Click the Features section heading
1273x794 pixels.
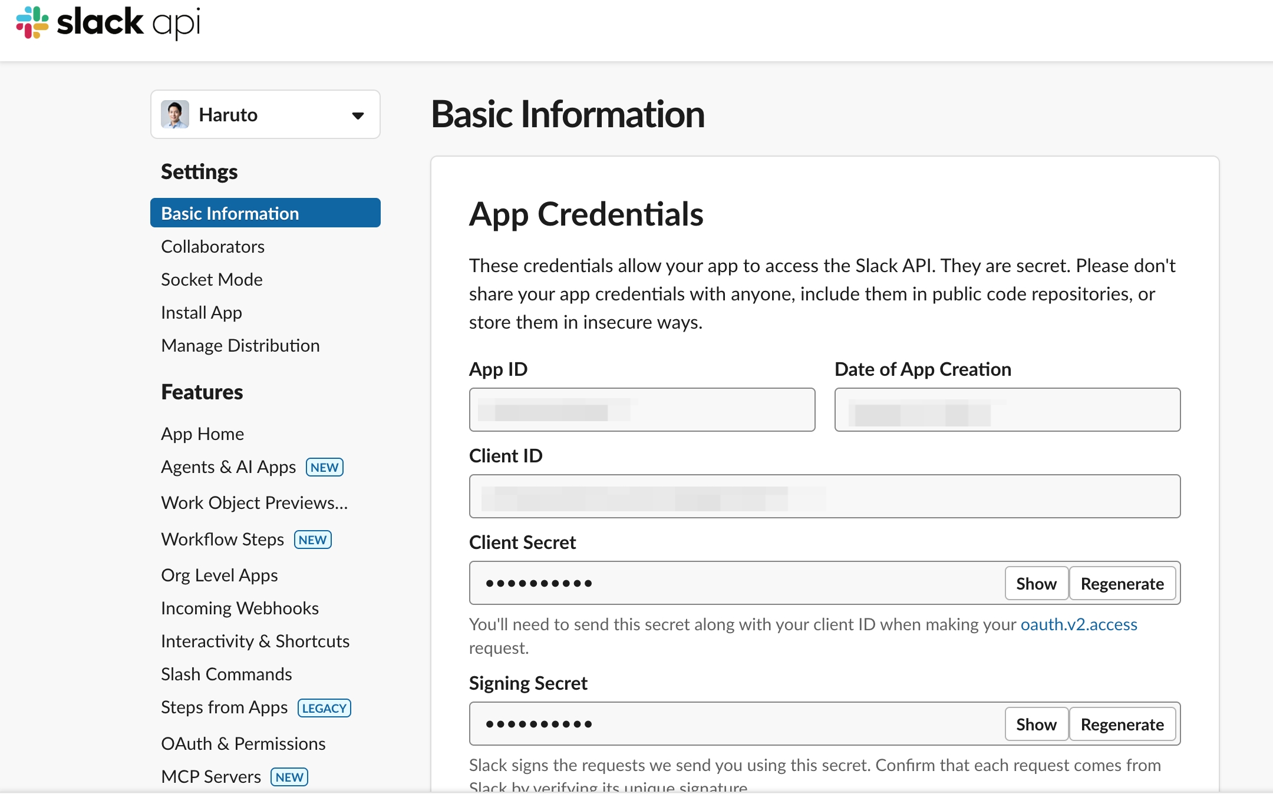click(202, 392)
